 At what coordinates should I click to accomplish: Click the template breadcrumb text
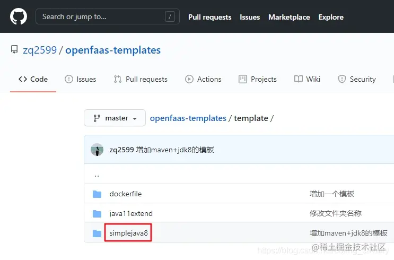(251, 118)
